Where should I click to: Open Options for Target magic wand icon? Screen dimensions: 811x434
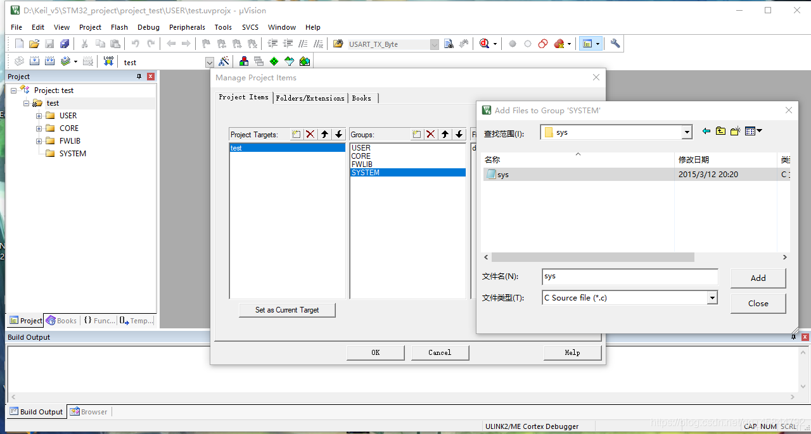coord(224,61)
